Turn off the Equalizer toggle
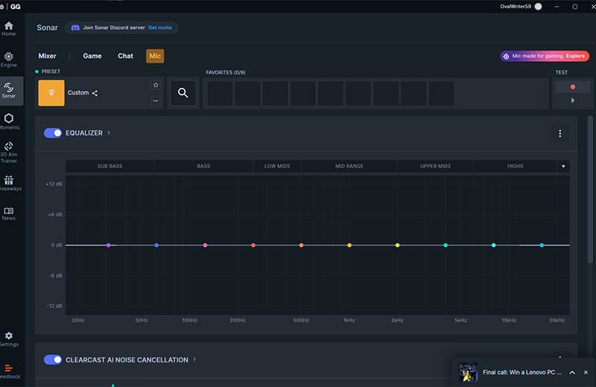This screenshot has height=387, width=596. pos(53,133)
